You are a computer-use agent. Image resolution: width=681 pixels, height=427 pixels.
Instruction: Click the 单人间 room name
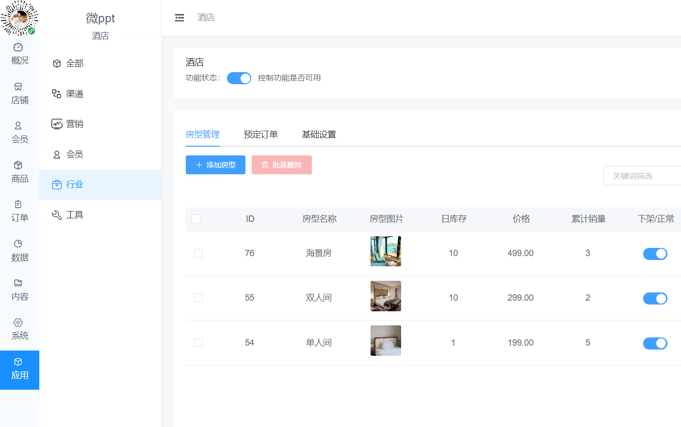tap(319, 343)
